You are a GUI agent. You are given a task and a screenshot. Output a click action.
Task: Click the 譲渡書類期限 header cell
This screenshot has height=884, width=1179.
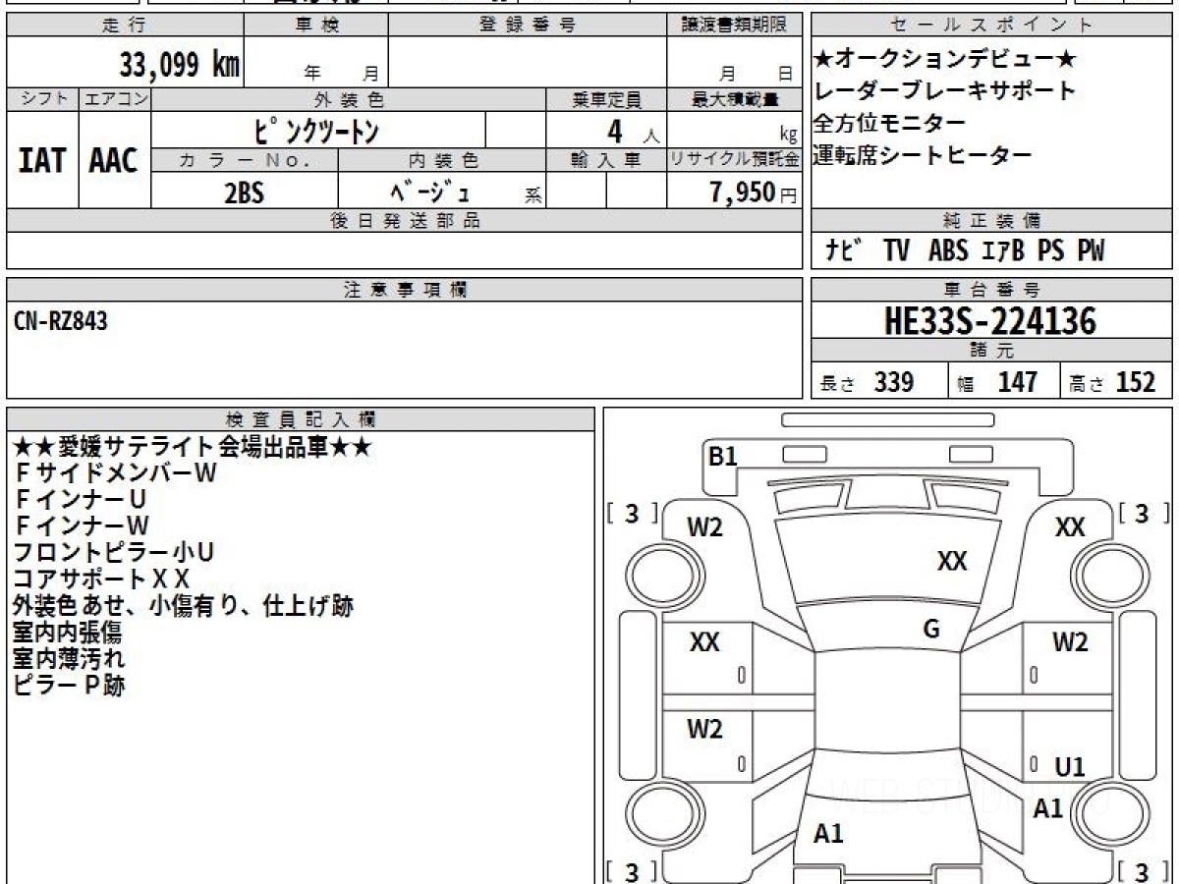point(734,26)
